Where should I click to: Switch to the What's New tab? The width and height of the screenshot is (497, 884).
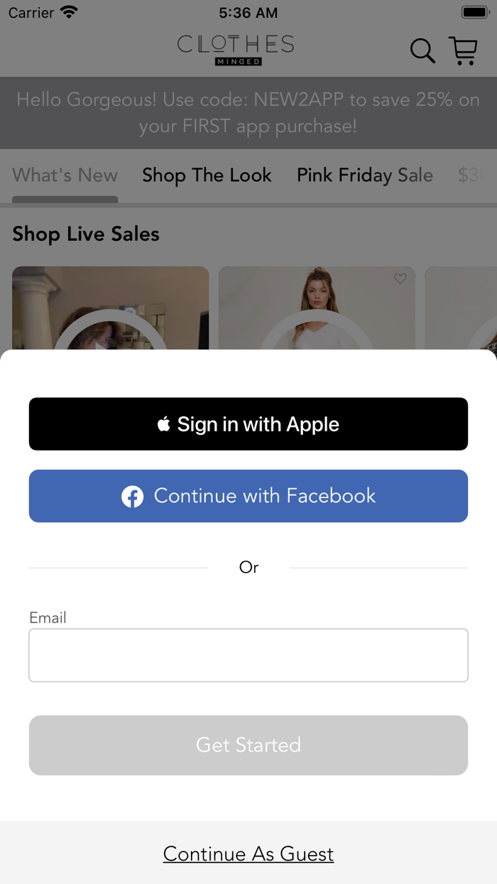coord(65,176)
